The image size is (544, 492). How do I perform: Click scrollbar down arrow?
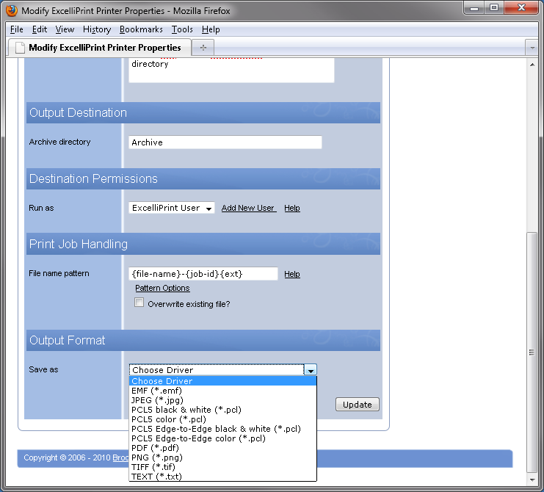pos(532,480)
